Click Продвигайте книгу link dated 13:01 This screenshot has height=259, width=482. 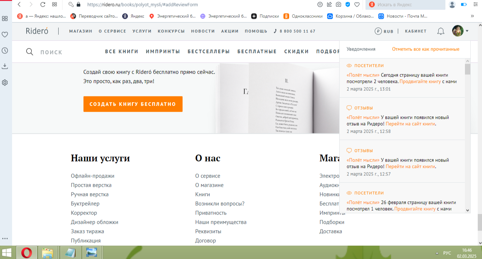pos(420,81)
